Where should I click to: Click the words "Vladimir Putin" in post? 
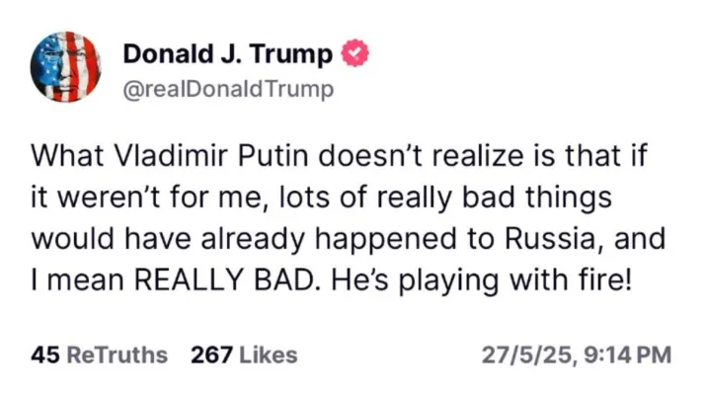tap(212, 156)
